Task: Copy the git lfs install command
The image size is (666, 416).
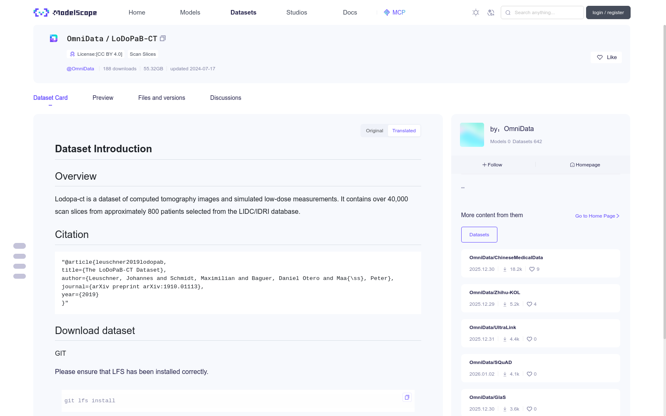Action: point(407,397)
